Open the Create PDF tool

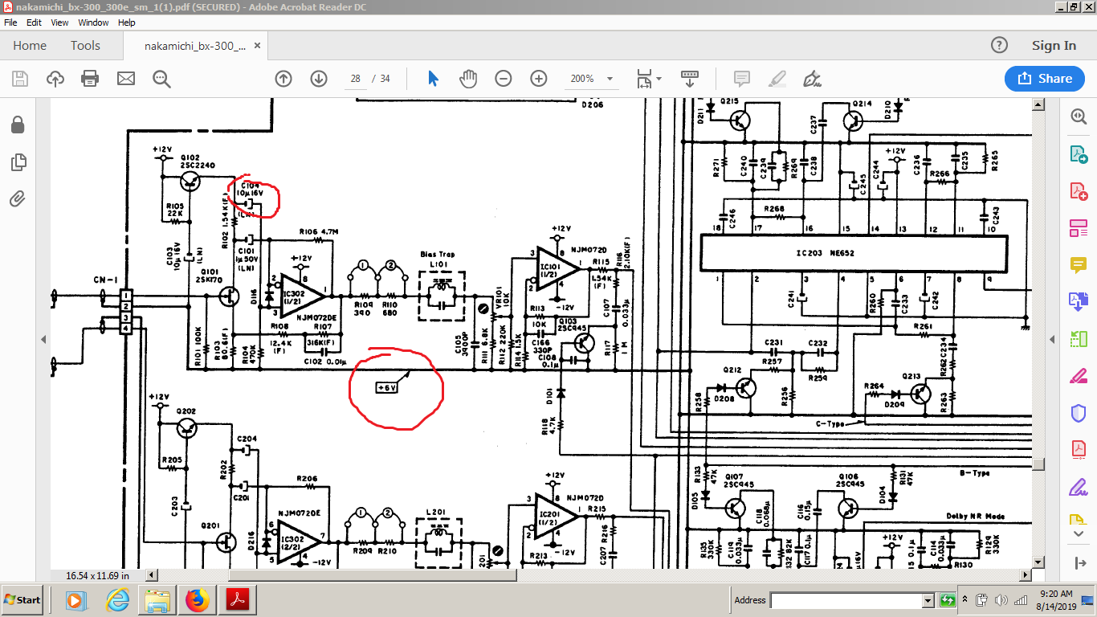click(x=1078, y=191)
